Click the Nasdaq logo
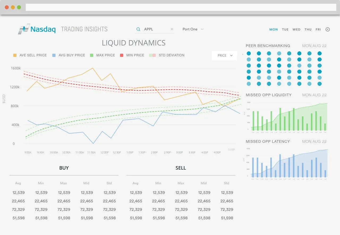340x235 pixels. [x=37, y=29]
